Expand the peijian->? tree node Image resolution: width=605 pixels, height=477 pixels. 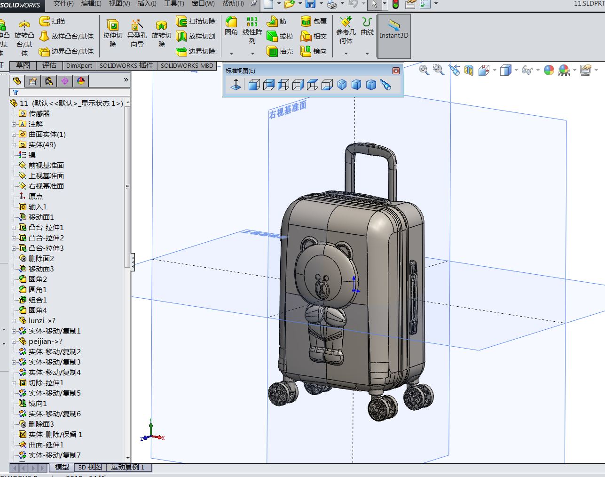(14, 342)
